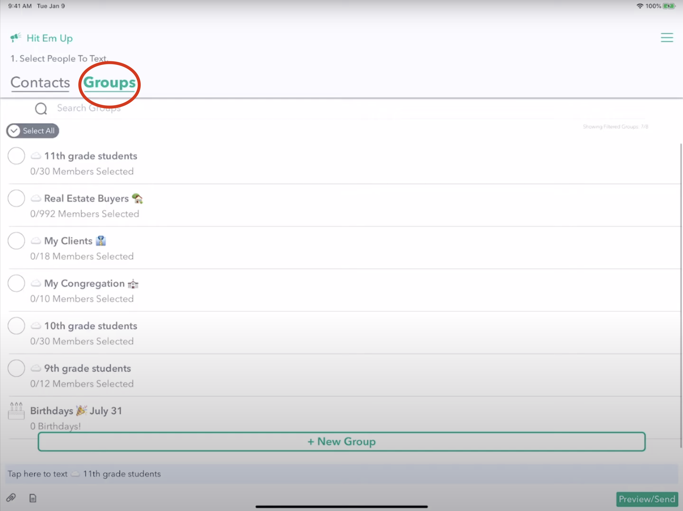The width and height of the screenshot is (683, 511).
Task: Switch to the Groups tab
Action: pyautogui.click(x=109, y=83)
